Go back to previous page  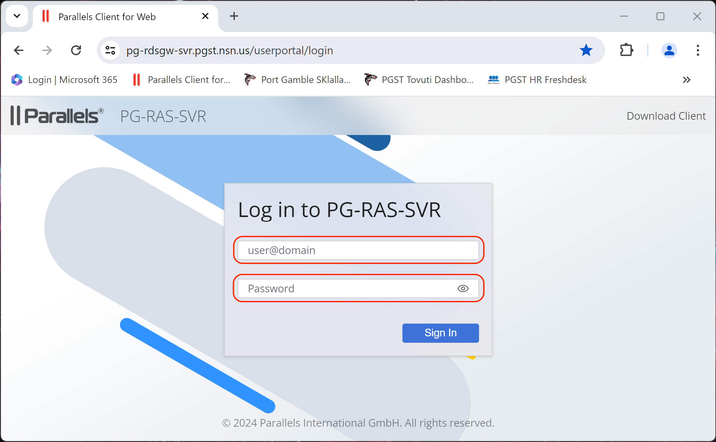click(19, 50)
